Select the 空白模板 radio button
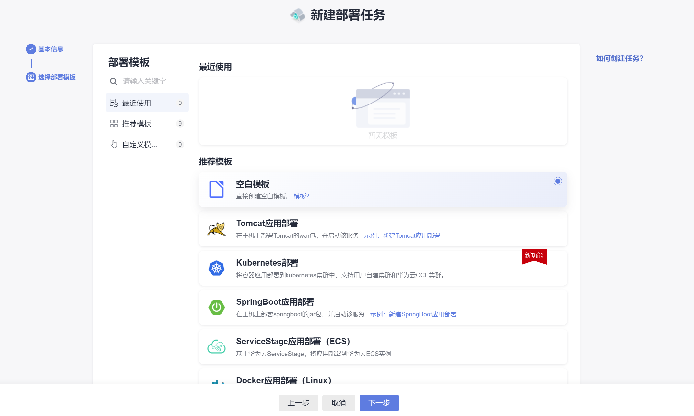The width and height of the screenshot is (694, 416). click(x=558, y=181)
